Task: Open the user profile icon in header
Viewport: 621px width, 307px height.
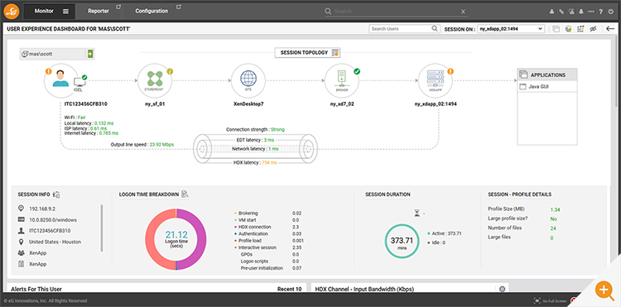Action: [x=551, y=12]
